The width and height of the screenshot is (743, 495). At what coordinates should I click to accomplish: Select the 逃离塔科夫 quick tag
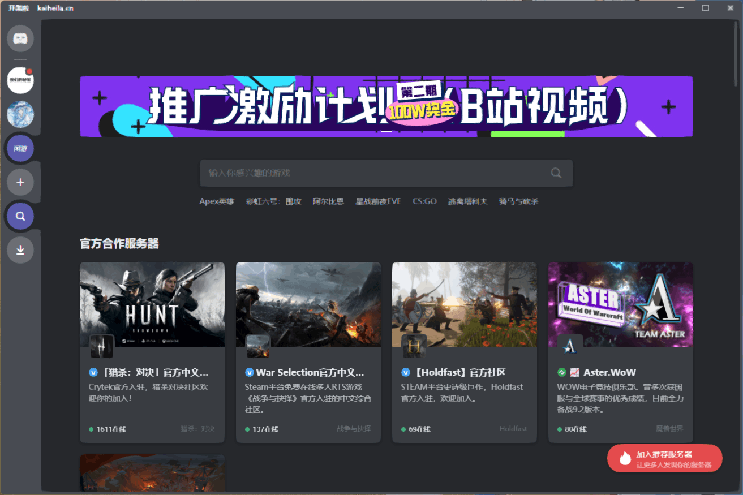(467, 201)
